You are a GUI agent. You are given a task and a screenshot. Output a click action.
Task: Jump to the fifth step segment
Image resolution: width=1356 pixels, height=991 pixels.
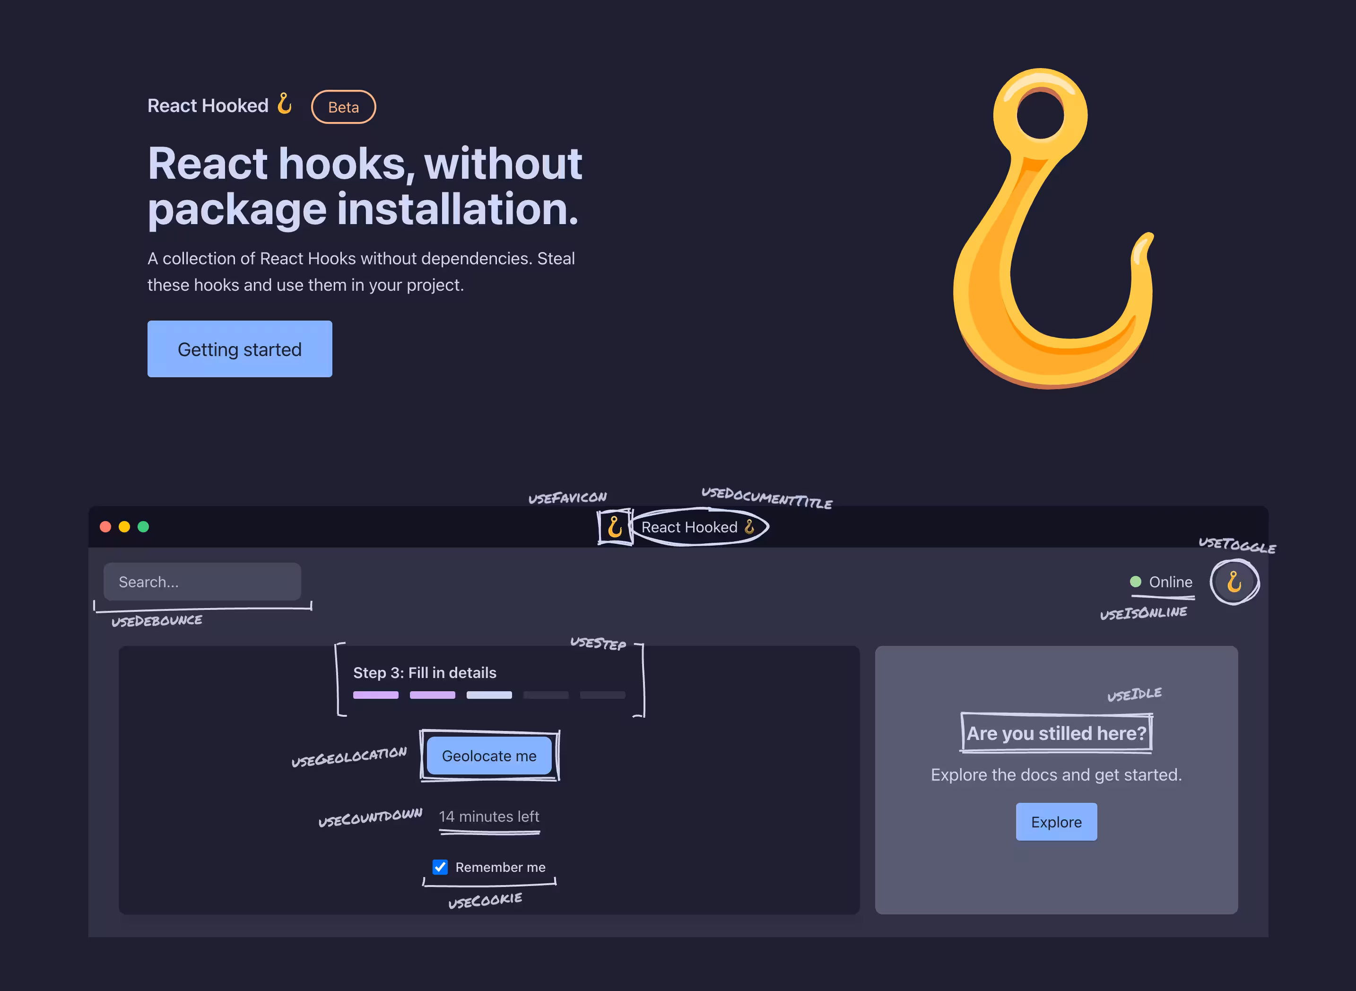click(x=602, y=695)
